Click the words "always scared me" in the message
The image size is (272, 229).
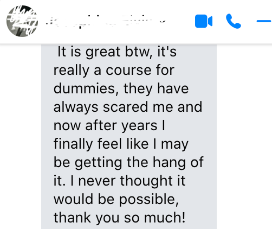(113, 107)
